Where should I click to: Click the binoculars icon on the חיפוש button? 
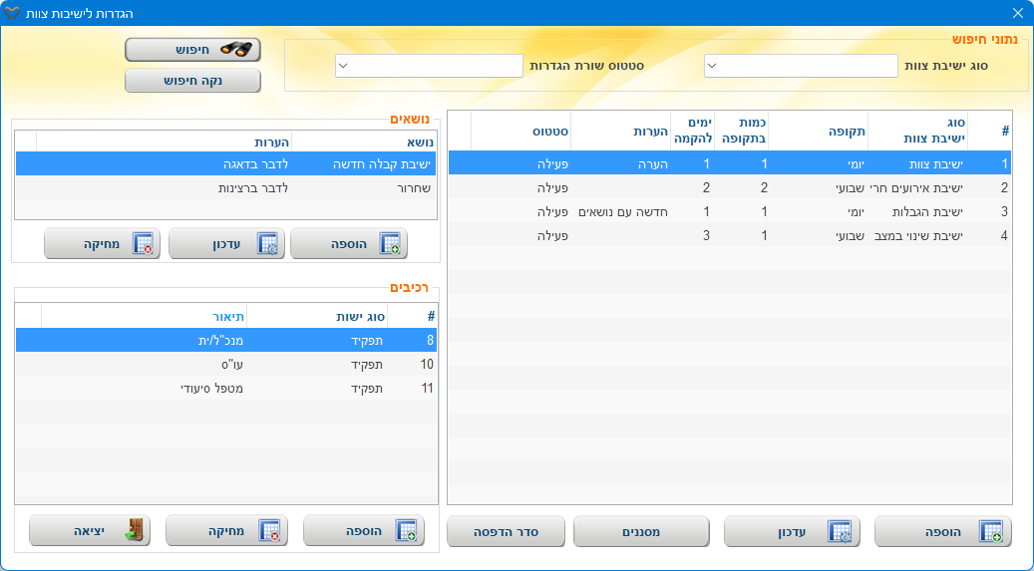[x=236, y=49]
